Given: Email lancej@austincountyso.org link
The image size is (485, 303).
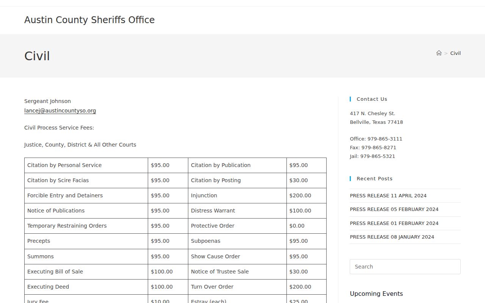Looking at the screenshot, I should tap(60, 111).
